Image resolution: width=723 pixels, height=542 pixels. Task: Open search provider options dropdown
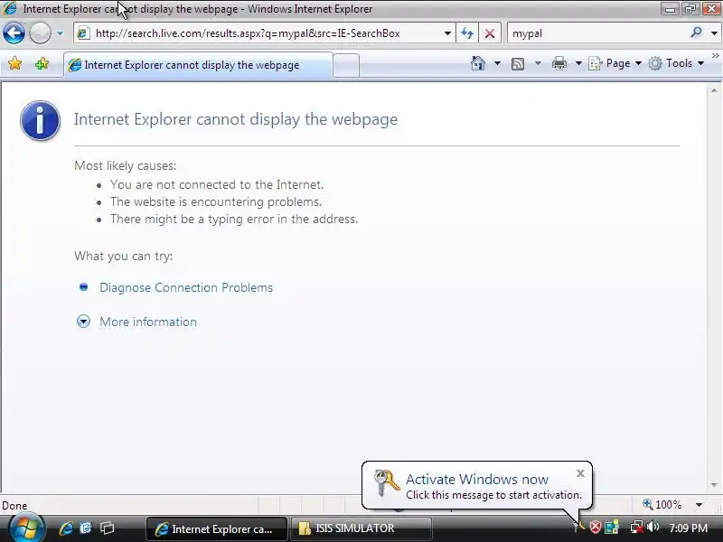[x=714, y=33]
